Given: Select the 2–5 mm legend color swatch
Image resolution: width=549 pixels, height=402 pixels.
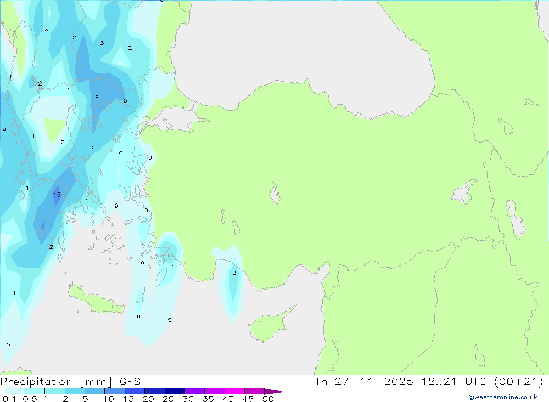Looking at the screenshot, I should (75, 391).
